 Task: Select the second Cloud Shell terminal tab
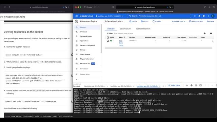coord(121,86)
